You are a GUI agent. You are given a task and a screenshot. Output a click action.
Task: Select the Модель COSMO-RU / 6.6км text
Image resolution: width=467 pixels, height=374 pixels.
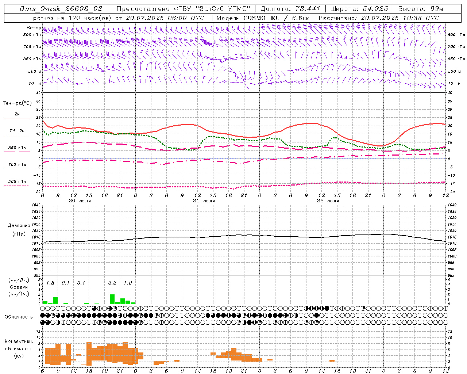263,18
